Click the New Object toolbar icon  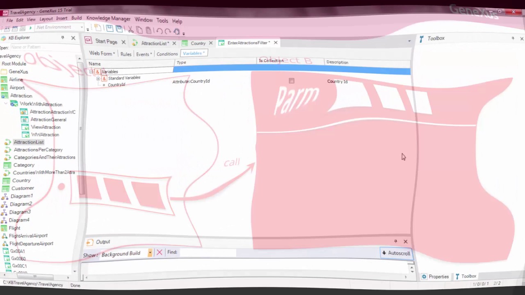coord(98,28)
